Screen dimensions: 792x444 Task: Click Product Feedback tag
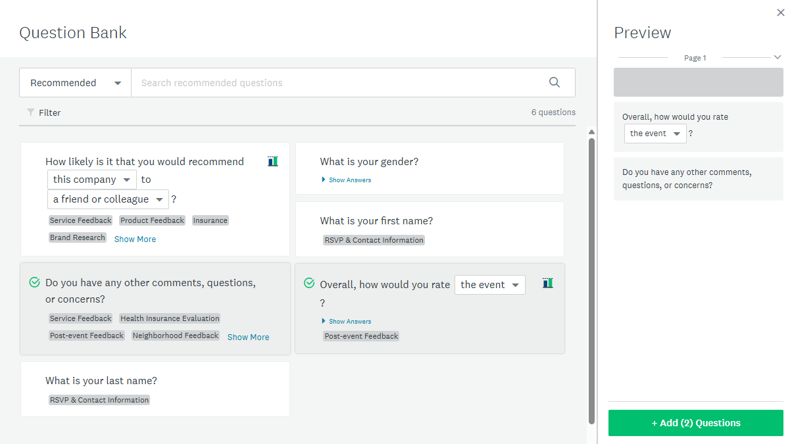153,220
